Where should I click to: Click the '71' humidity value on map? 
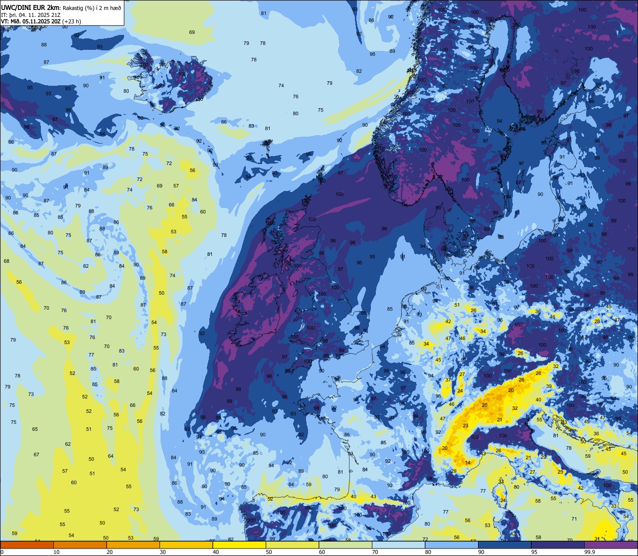click(574, 519)
